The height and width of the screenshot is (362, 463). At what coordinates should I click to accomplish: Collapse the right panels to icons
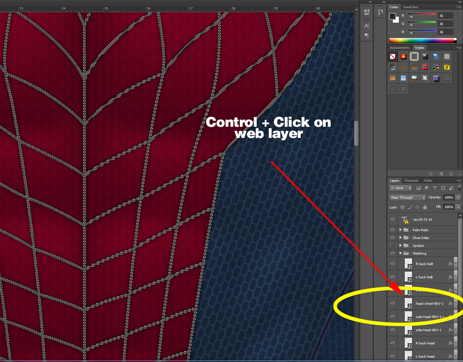tap(460, 2)
